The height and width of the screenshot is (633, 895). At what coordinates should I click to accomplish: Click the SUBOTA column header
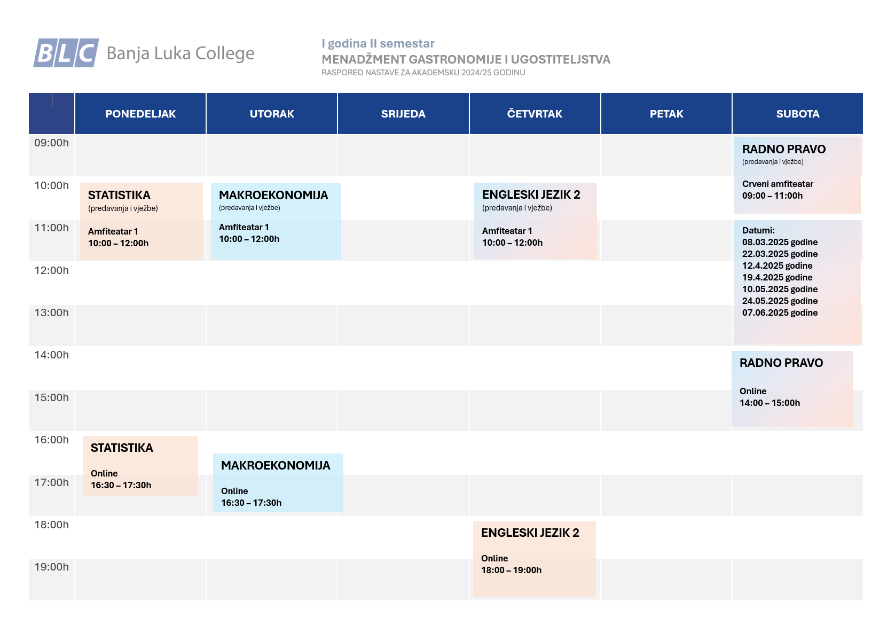tap(798, 114)
